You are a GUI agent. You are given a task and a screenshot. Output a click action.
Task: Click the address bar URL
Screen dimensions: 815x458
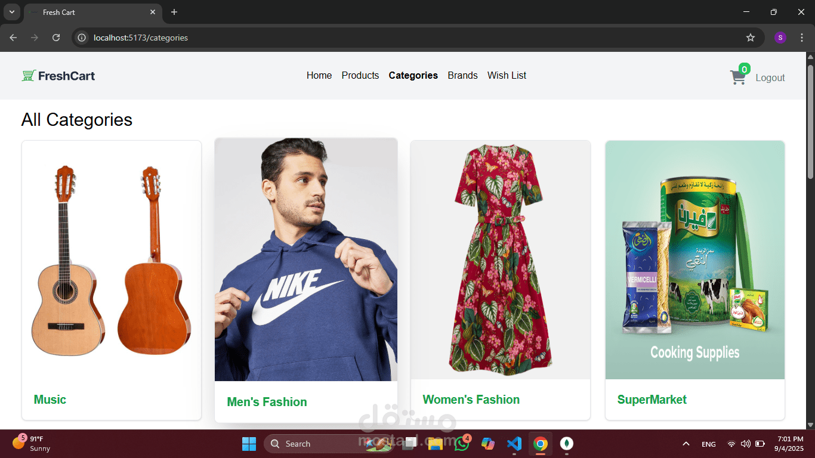tap(141, 38)
